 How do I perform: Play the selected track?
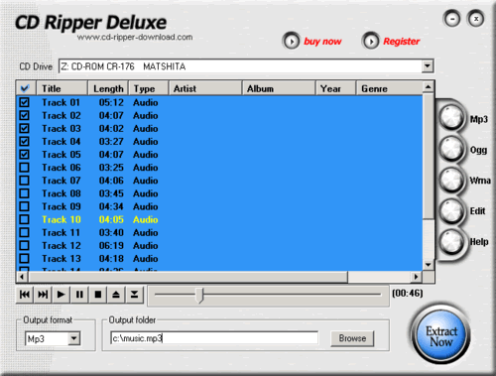61,295
